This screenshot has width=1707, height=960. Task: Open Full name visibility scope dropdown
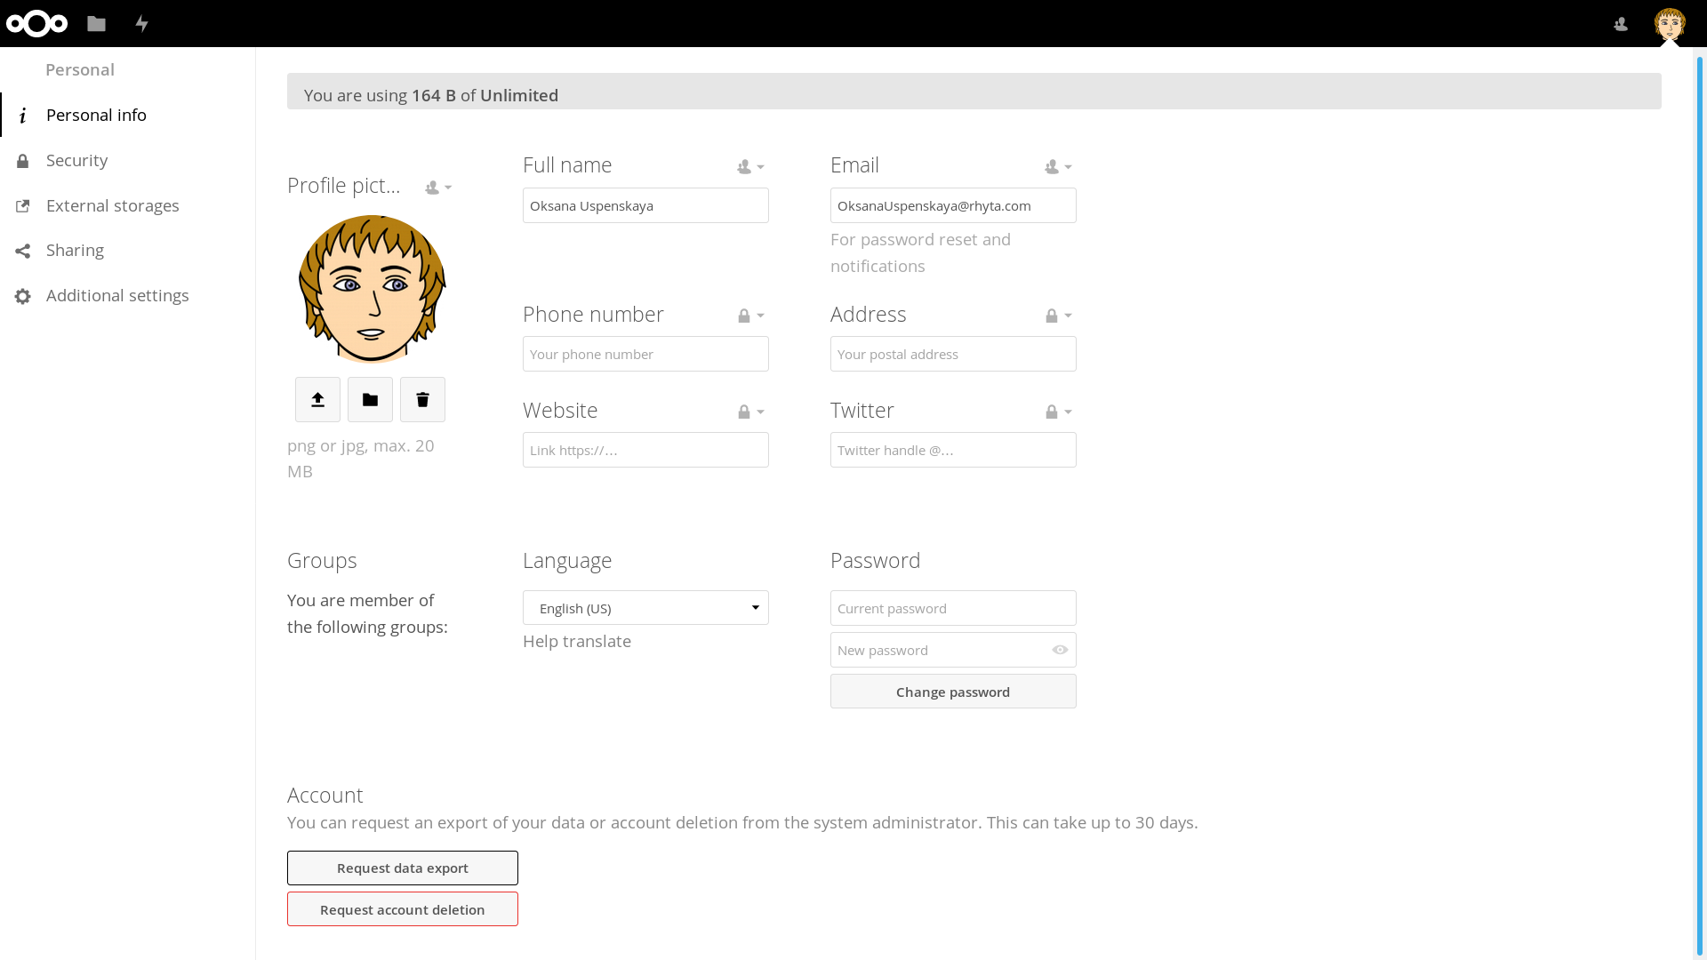pyautogui.click(x=750, y=167)
